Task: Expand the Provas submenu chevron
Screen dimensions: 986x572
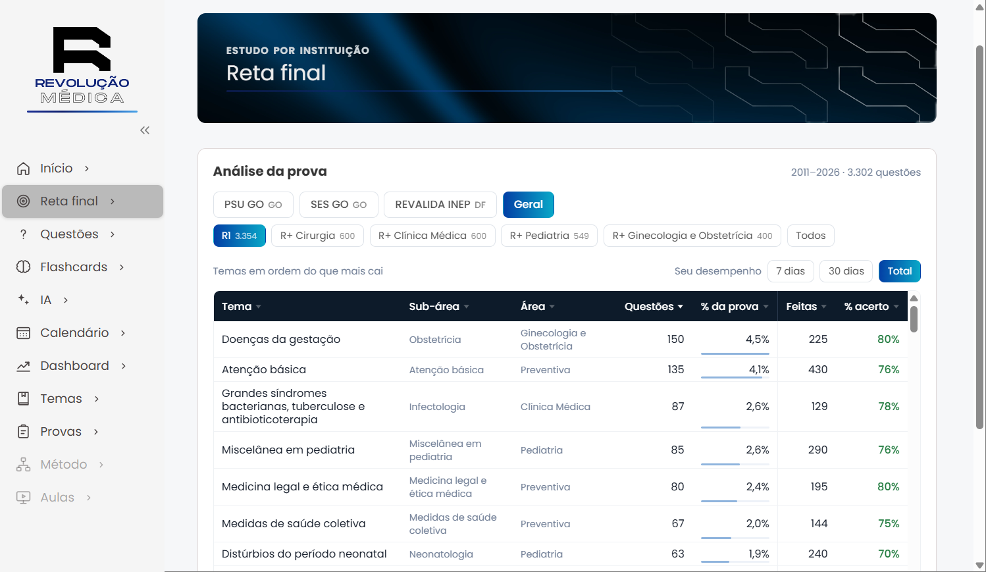Action: point(96,432)
